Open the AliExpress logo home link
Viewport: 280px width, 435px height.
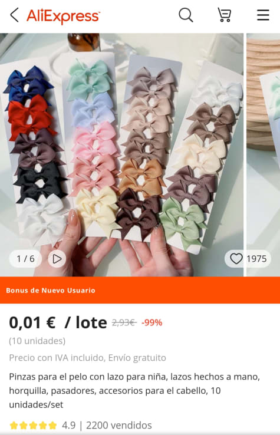pos(63,16)
